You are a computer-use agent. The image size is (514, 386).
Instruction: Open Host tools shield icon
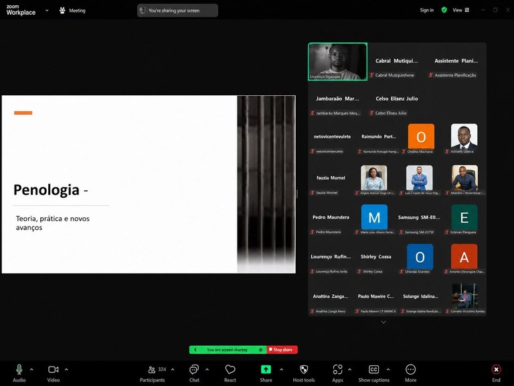coord(304,370)
